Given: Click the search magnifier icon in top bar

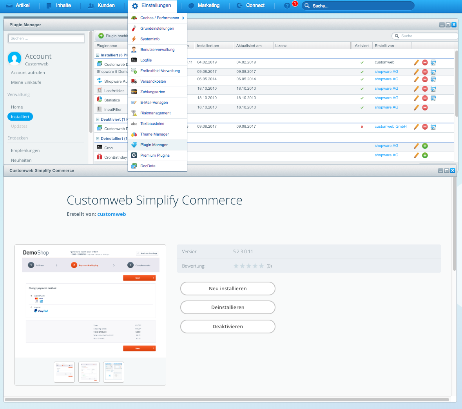Looking at the screenshot, I should 307,5.
